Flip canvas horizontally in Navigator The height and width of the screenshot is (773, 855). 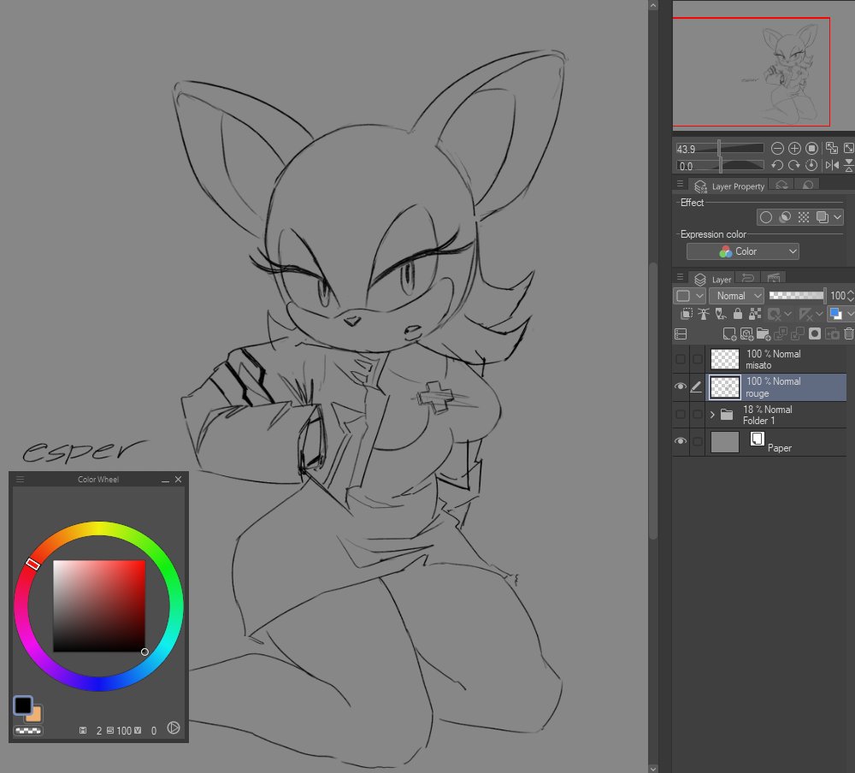[x=832, y=165]
